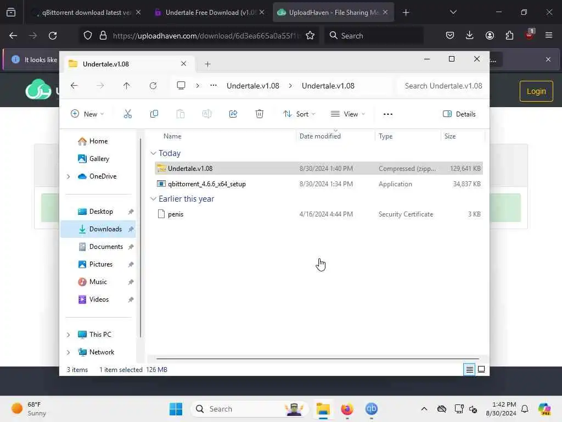Click the Share icon in Explorer toolbar
562x422 pixels.
[x=233, y=114]
